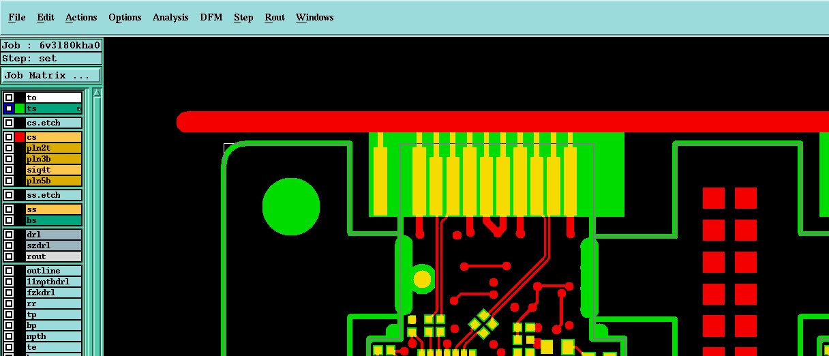This screenshot has width=829, height=356.
Task: Click the Job Matrix button
Action: tap(51, 75)
